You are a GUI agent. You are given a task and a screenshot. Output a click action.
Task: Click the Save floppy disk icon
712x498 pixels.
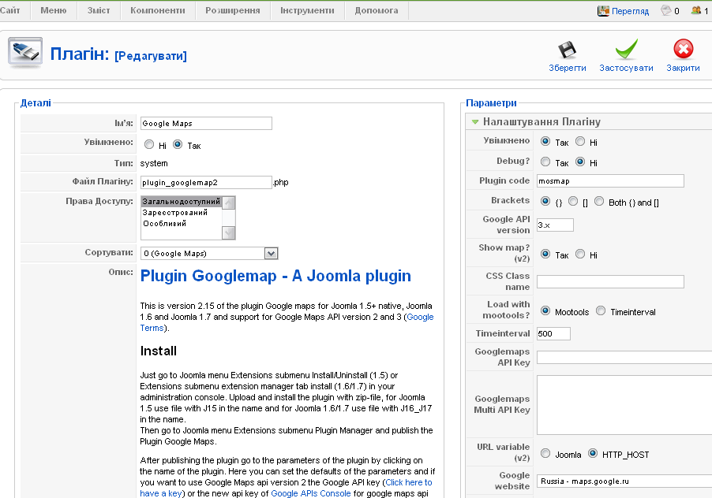point(567,50)
